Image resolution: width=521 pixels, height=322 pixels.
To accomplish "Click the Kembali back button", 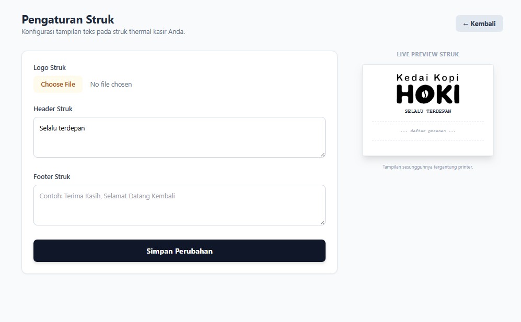I will pos(479,23).
